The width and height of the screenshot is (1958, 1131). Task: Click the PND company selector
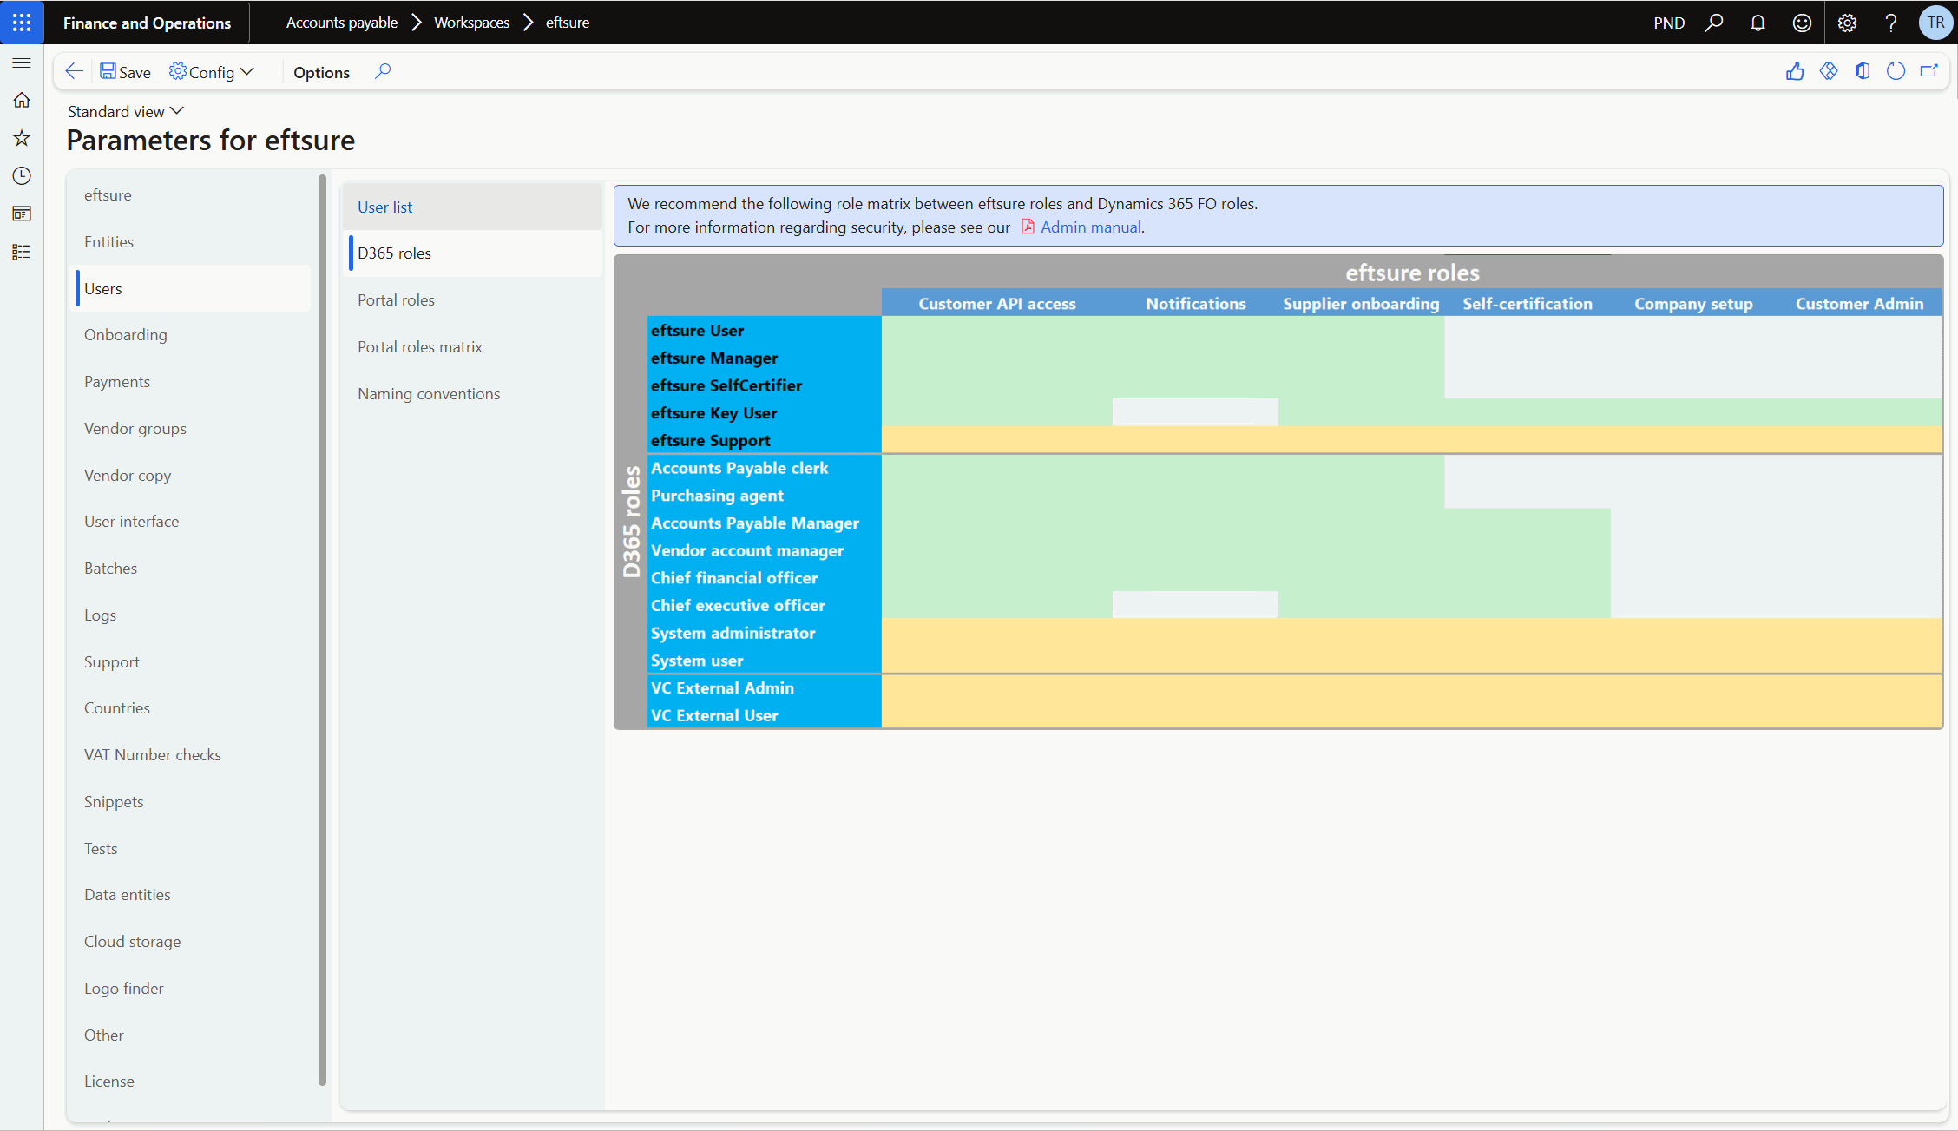(x=1668, y=23)
